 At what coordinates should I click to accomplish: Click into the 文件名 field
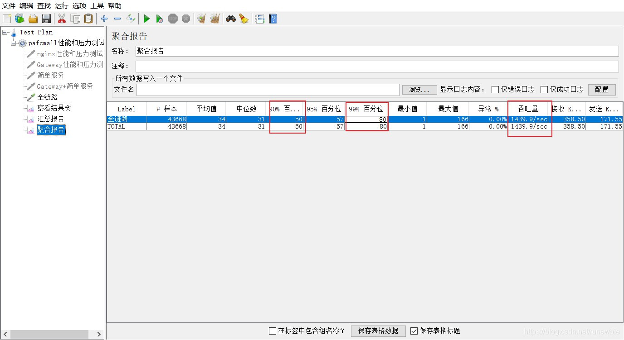pos(268,90)
